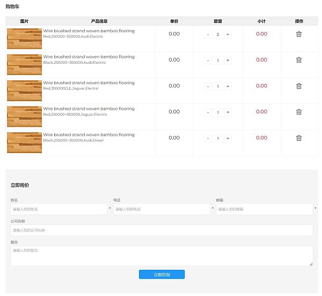Increase quantity in the fourth cart row
This screenshot has height=296, width=322.
228,112
